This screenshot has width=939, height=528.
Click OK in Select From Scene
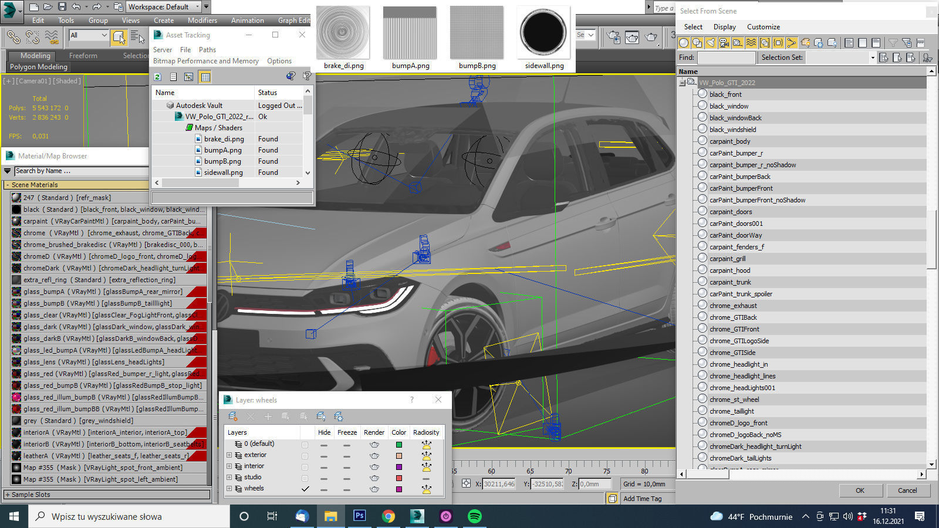(860, 490)
